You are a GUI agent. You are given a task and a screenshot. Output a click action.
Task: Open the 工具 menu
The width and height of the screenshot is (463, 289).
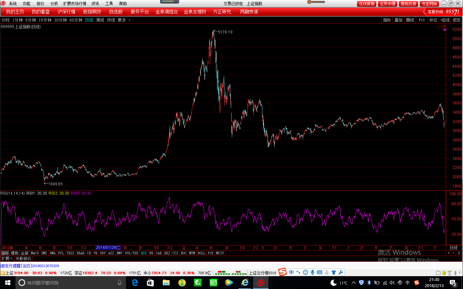(109, 4)
